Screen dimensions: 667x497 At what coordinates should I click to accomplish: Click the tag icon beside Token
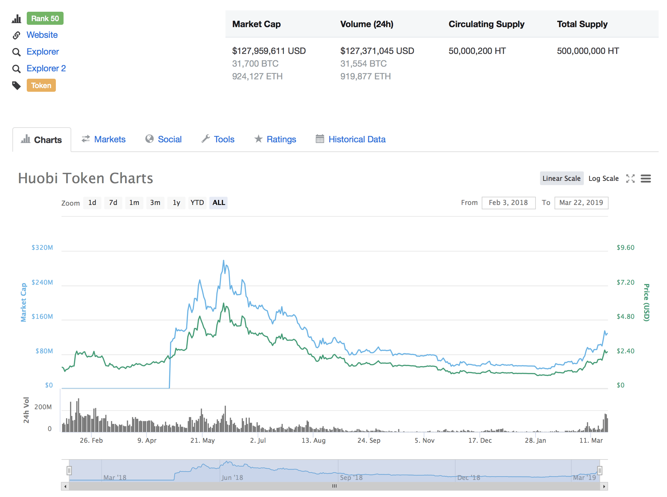click(x=16, y=86)
